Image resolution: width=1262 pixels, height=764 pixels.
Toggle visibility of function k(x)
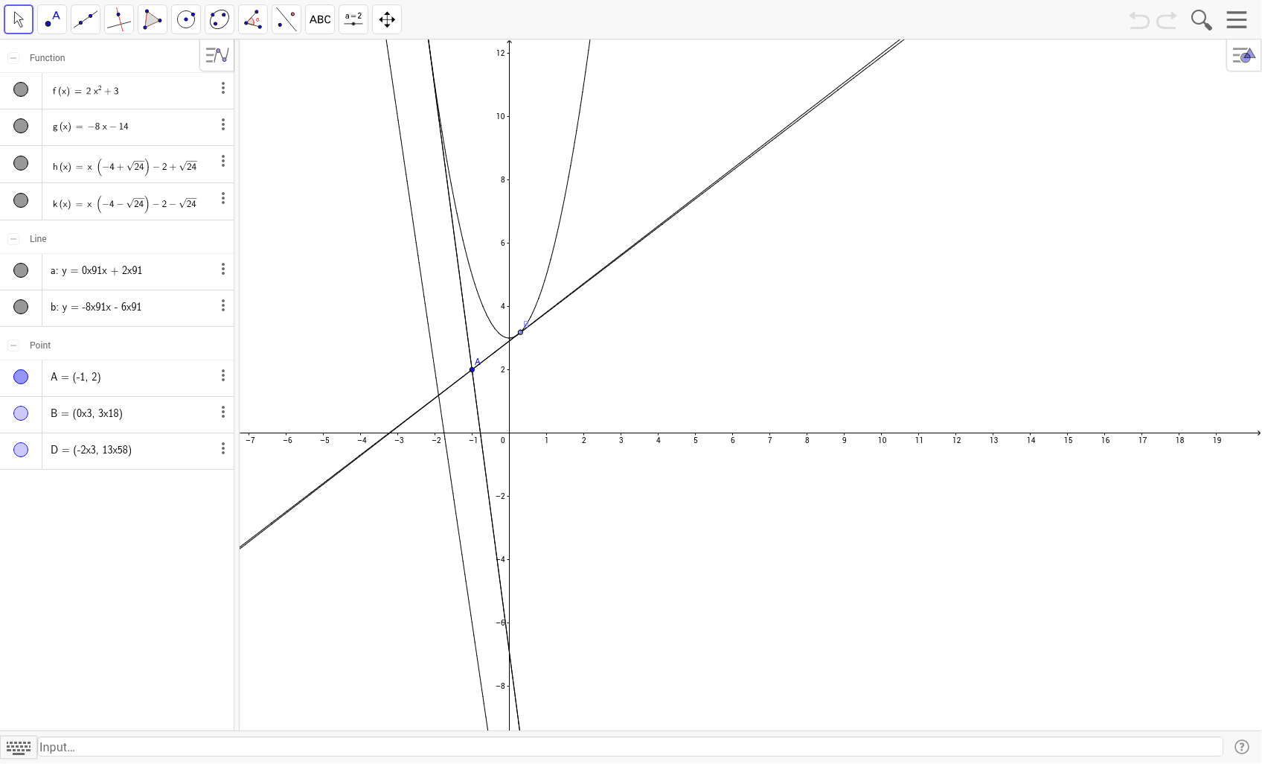[21, 200]
